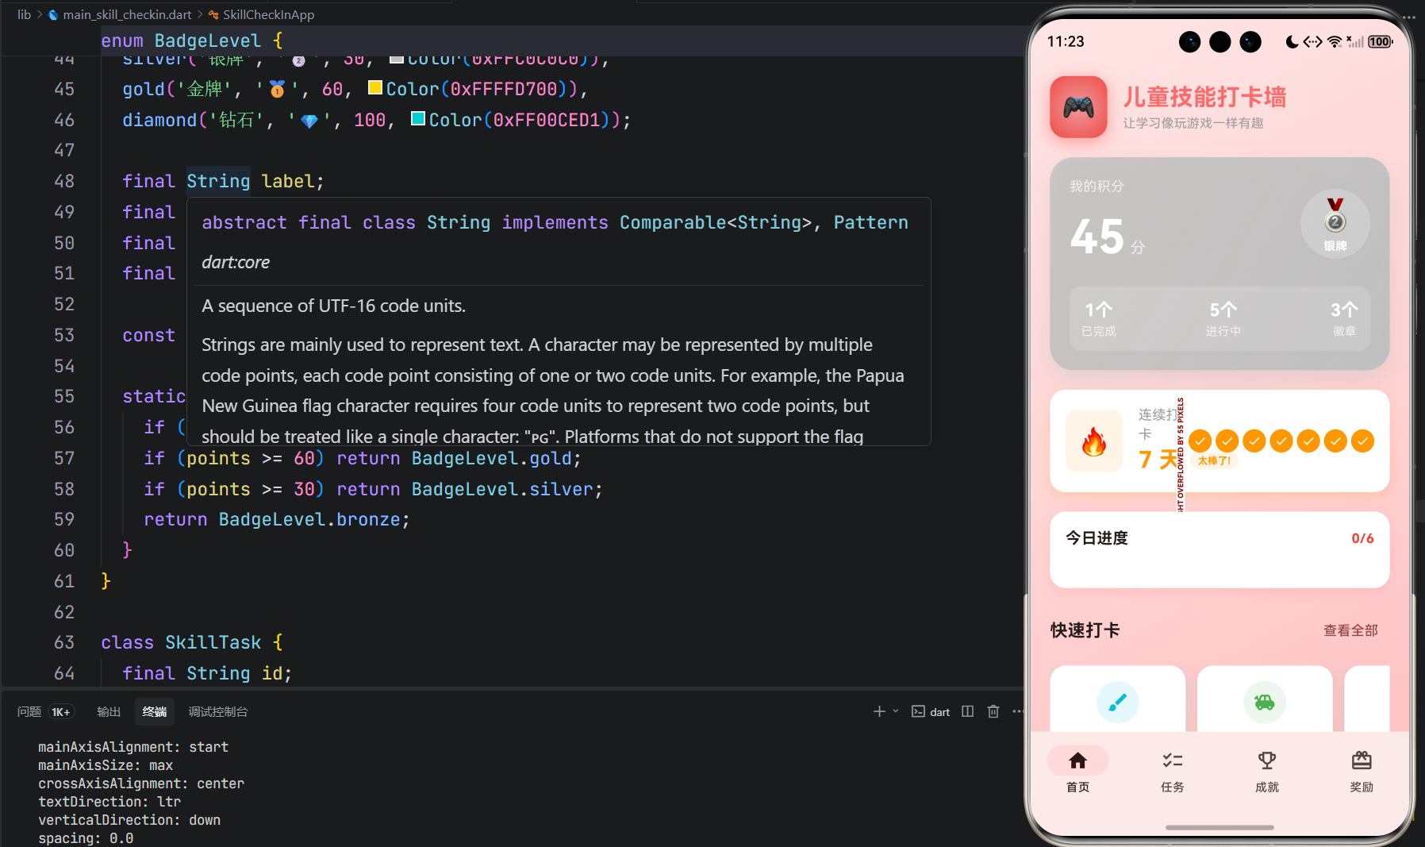Click BadgeLevel.gold in return statement
This screenshot has height=847, width=1425.
tap(492, 458)
